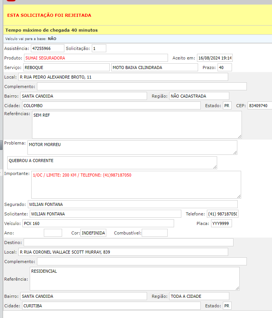Click the CEP field 83409740
Viewport: 272px width, 318px height.
259,106
